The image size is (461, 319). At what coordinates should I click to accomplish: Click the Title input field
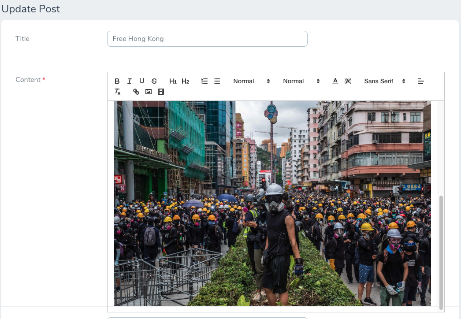click(x=207, y=39)
